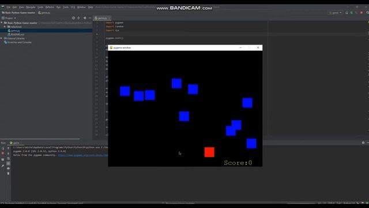The image size is (369, 208).
Task: Select README.md in the project tree
Action: click(x=17, y=35)
